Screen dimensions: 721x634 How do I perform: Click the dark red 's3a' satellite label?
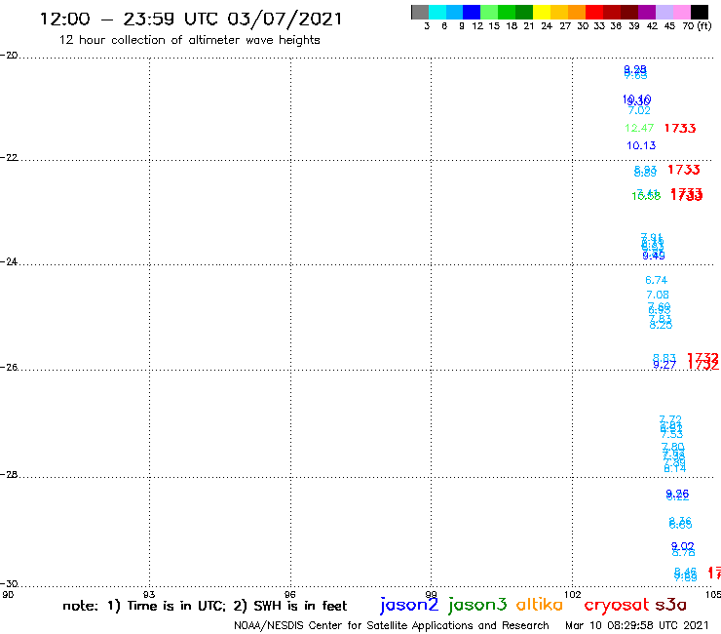point(670,605)
